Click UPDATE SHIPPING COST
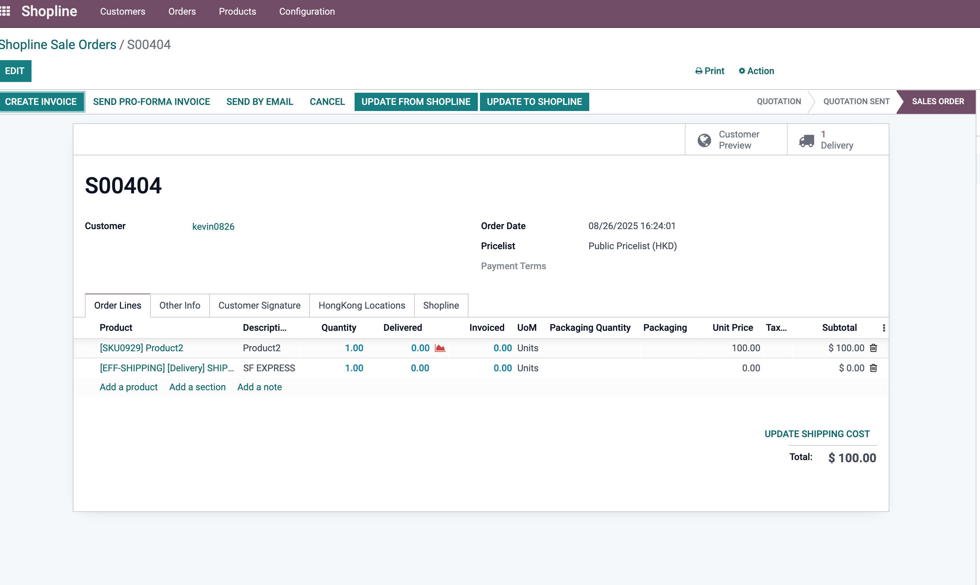This screenshot has height=585, width=980. click(817, 434)
